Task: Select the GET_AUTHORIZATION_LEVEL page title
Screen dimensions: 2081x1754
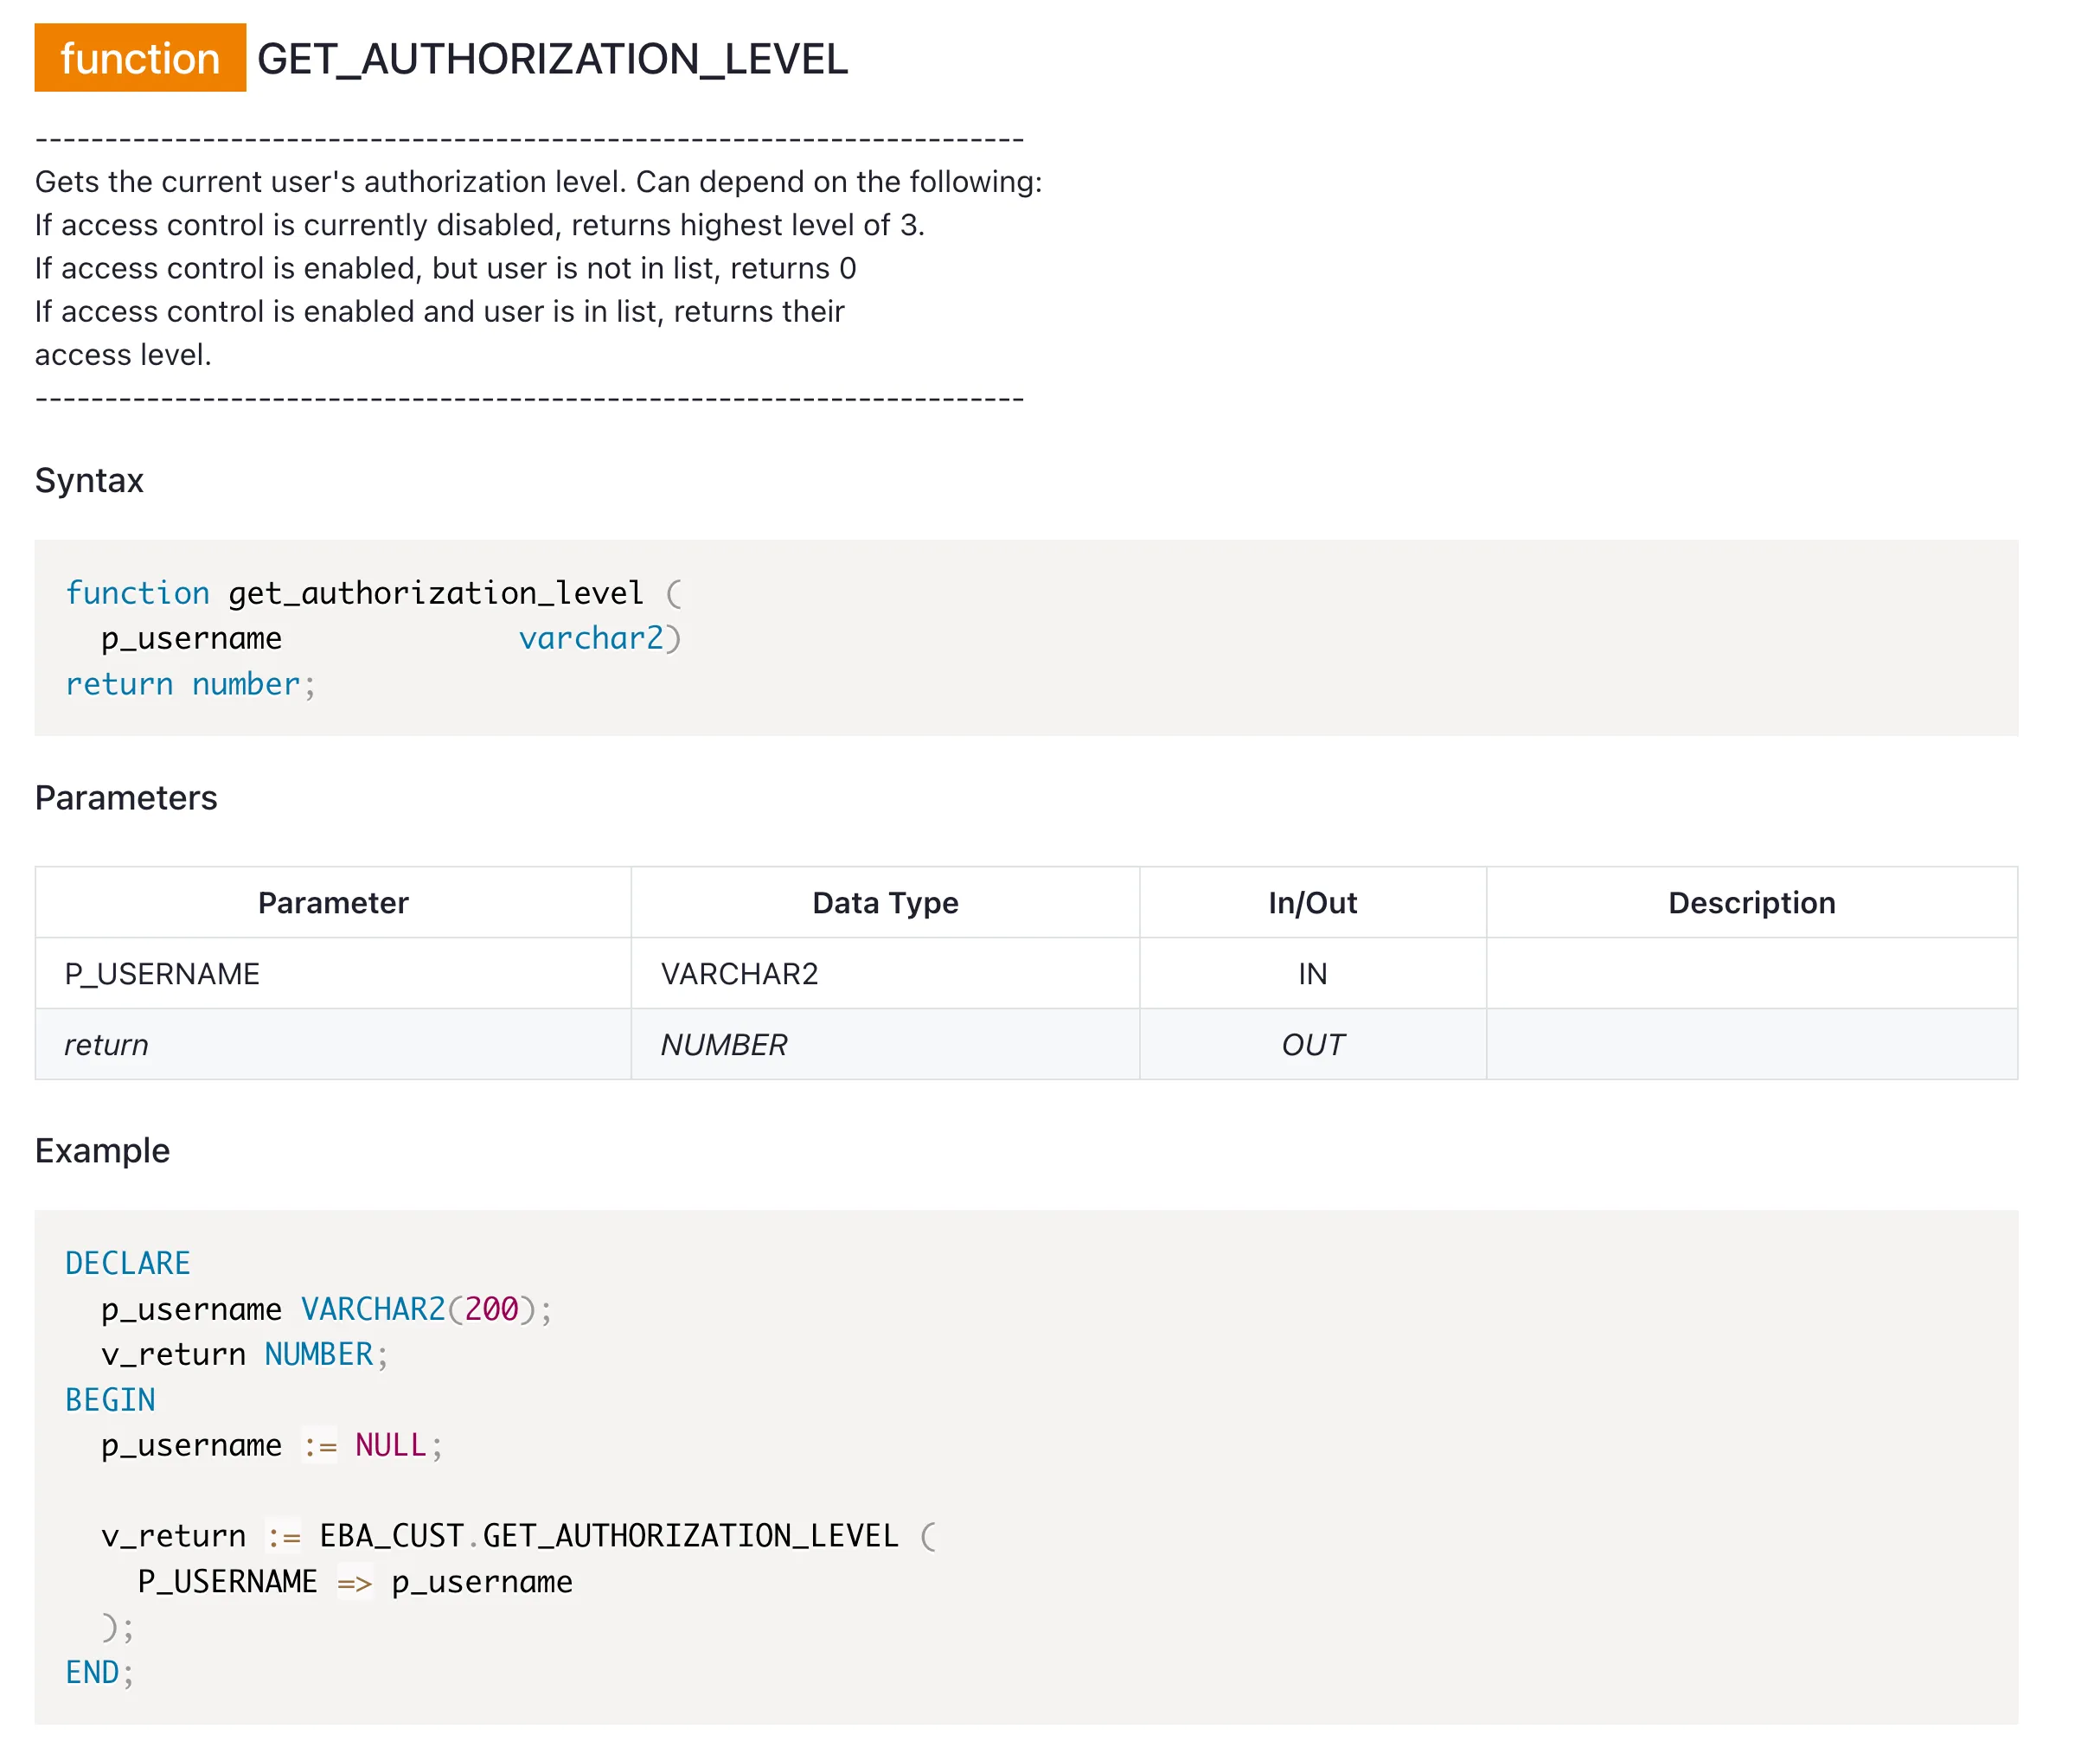Action: [553, 61]
